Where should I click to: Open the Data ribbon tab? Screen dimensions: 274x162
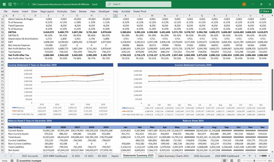coord(73,11)
